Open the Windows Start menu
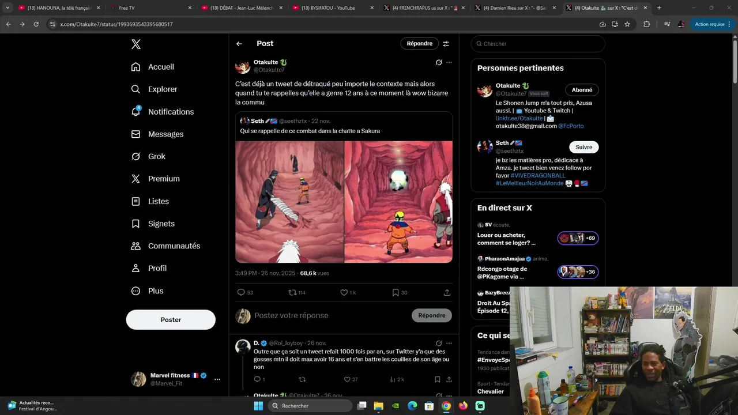The height and width of the screenshot is (415, 738). point(258,406)
